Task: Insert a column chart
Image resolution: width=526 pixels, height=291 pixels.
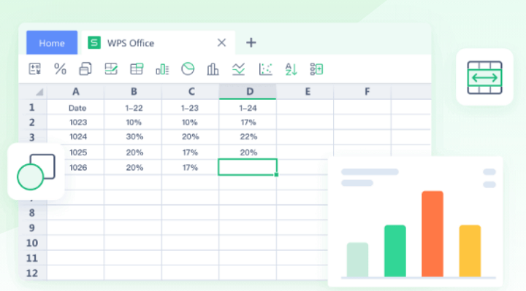Action: pyautogui.click(x=213, y=69)
